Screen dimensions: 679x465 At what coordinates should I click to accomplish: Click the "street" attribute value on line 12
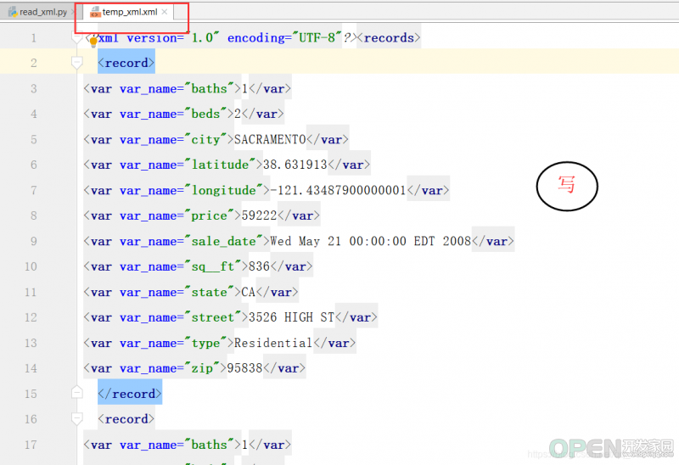213,317
